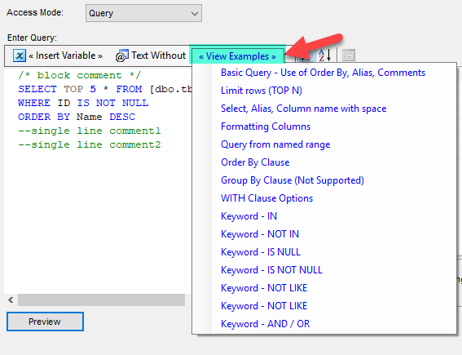Open the Insert Variable menu

tap(65, 55)
